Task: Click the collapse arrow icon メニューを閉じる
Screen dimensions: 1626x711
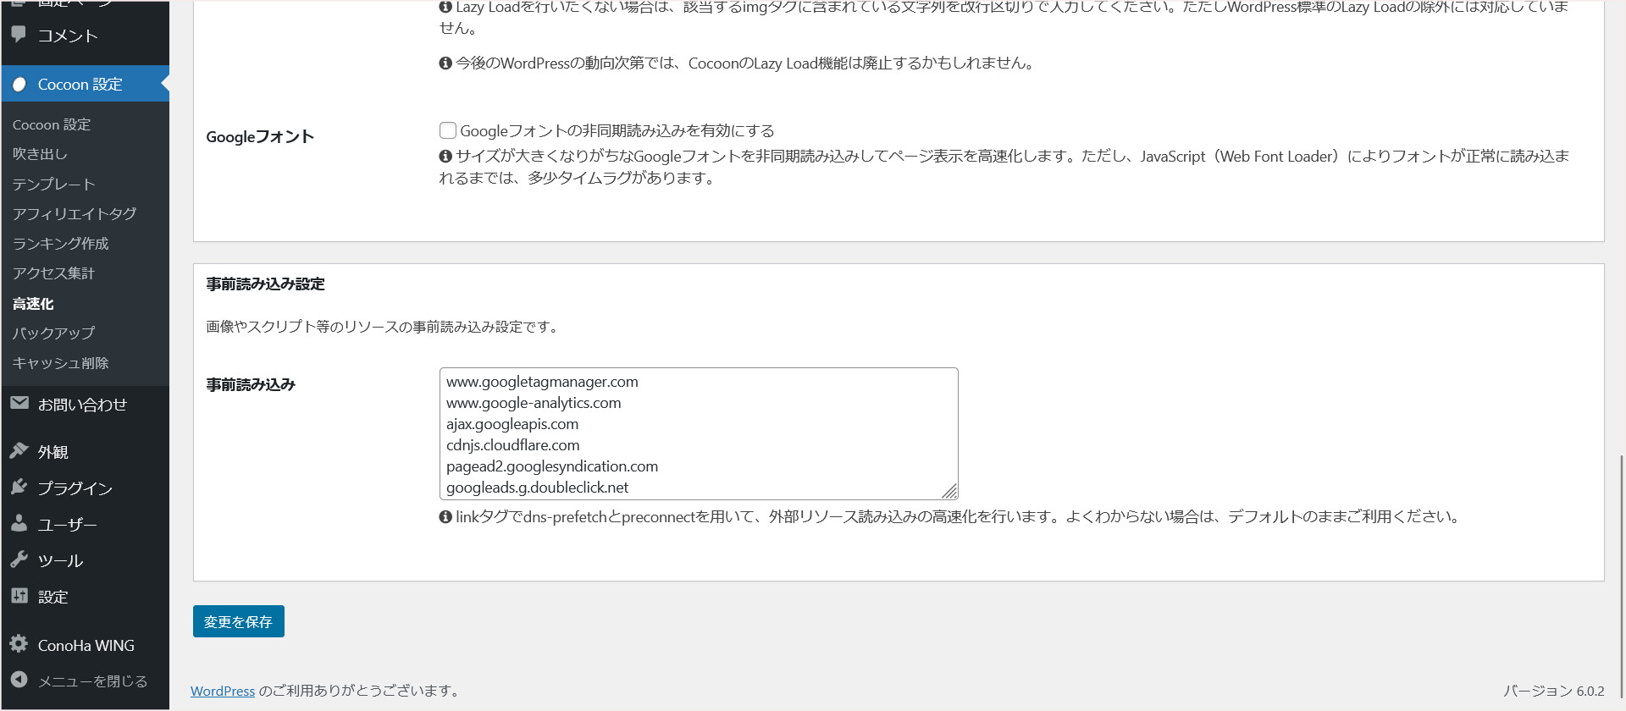Action: tap(19, 680)
